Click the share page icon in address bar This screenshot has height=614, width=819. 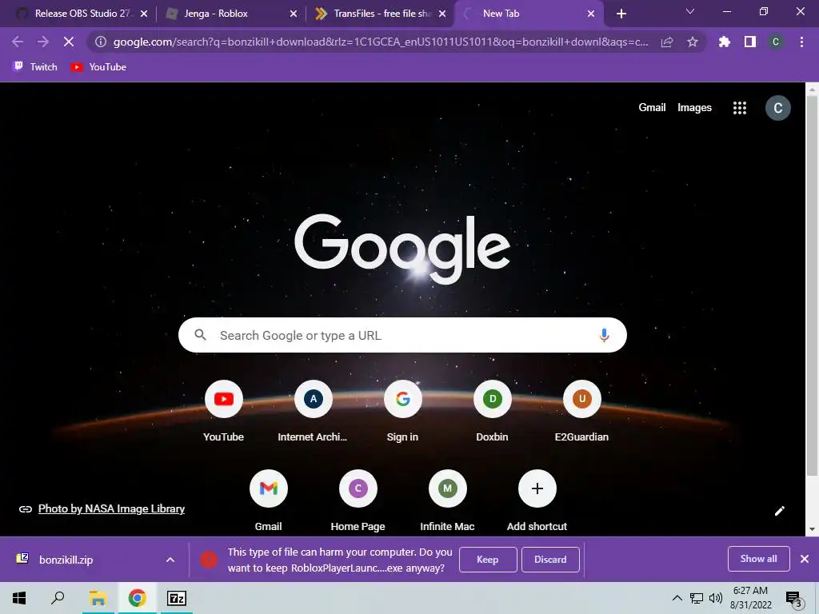pos(667,42)
